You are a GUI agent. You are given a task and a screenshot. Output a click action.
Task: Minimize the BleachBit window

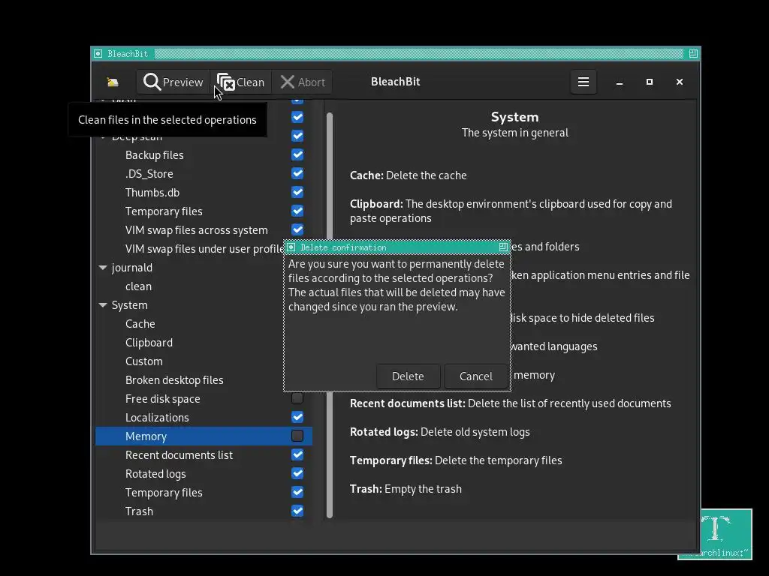[x=620, y=82]
